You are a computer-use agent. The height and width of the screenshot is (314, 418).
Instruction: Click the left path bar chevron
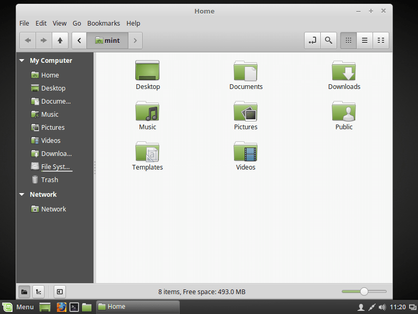[x=79, y=41]
